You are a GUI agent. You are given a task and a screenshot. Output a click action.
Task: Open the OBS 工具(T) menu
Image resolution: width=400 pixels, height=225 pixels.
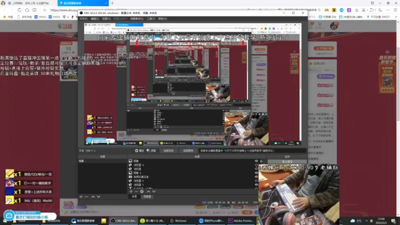[151, 18]
